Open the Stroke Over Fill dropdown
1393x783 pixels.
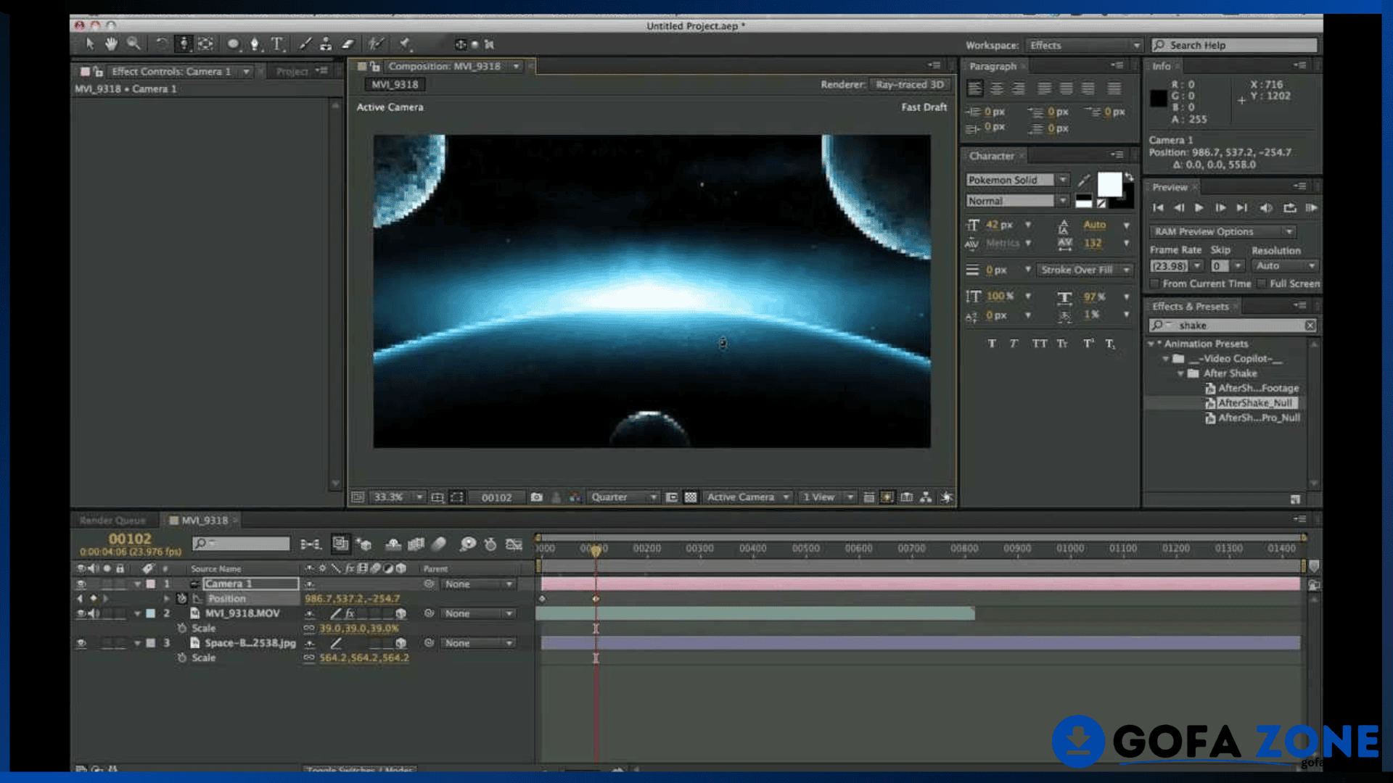coord(1084,270)
